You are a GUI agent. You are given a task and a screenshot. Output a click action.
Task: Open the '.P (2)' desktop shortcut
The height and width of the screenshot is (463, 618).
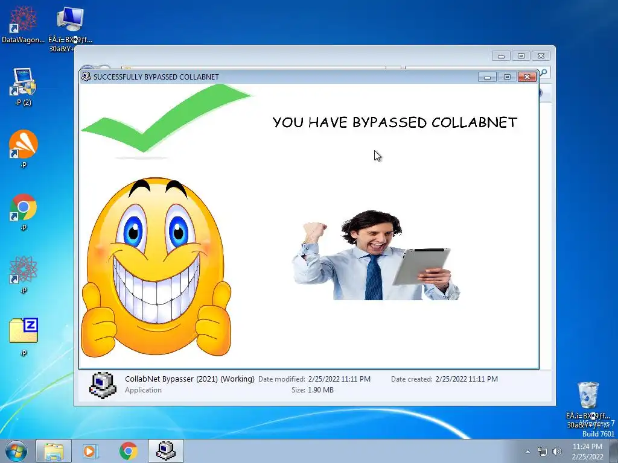pyautogui.click(x=23, y=87)
